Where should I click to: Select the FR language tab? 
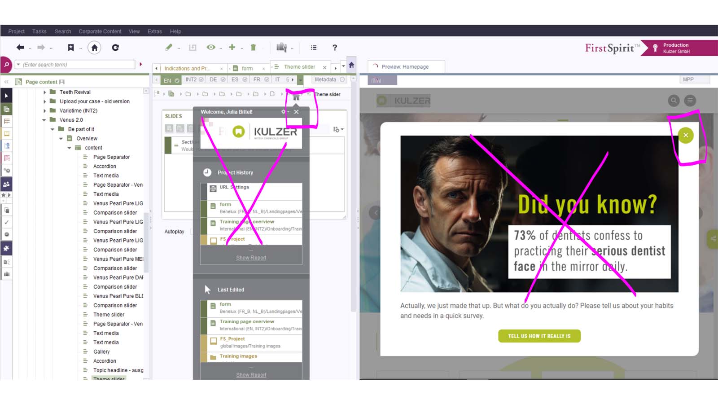[x=257, y=79]
